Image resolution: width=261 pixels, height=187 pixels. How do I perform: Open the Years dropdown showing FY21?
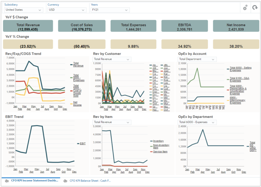[110, 10]
